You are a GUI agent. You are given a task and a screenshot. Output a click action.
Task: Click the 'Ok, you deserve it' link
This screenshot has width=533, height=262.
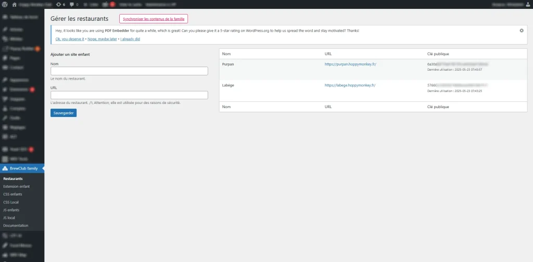point(70,39)
